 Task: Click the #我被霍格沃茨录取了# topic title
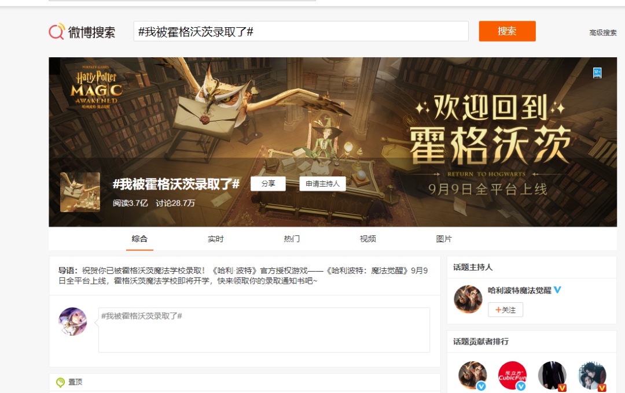176,184
